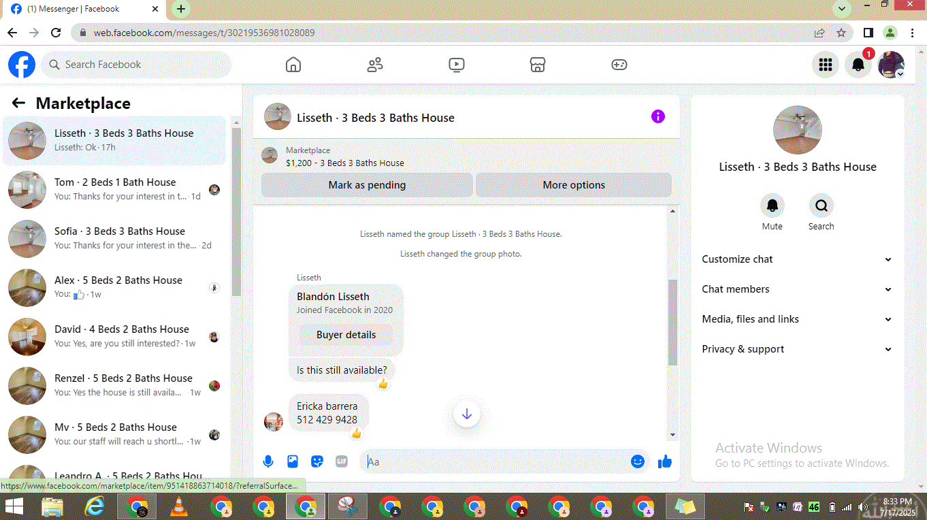The height and width of the screenshot is (520, 927).
Task: Open File Explorer from taskbar
Action: coord(52,506)
